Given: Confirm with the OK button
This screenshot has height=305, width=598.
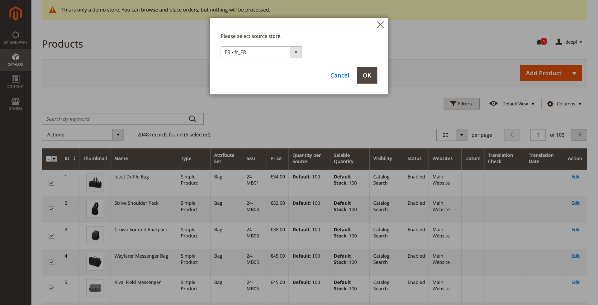Looking at the screenshot, I should [367, 75].
